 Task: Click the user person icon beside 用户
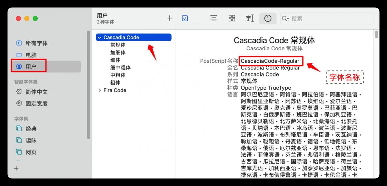[19, 67]
